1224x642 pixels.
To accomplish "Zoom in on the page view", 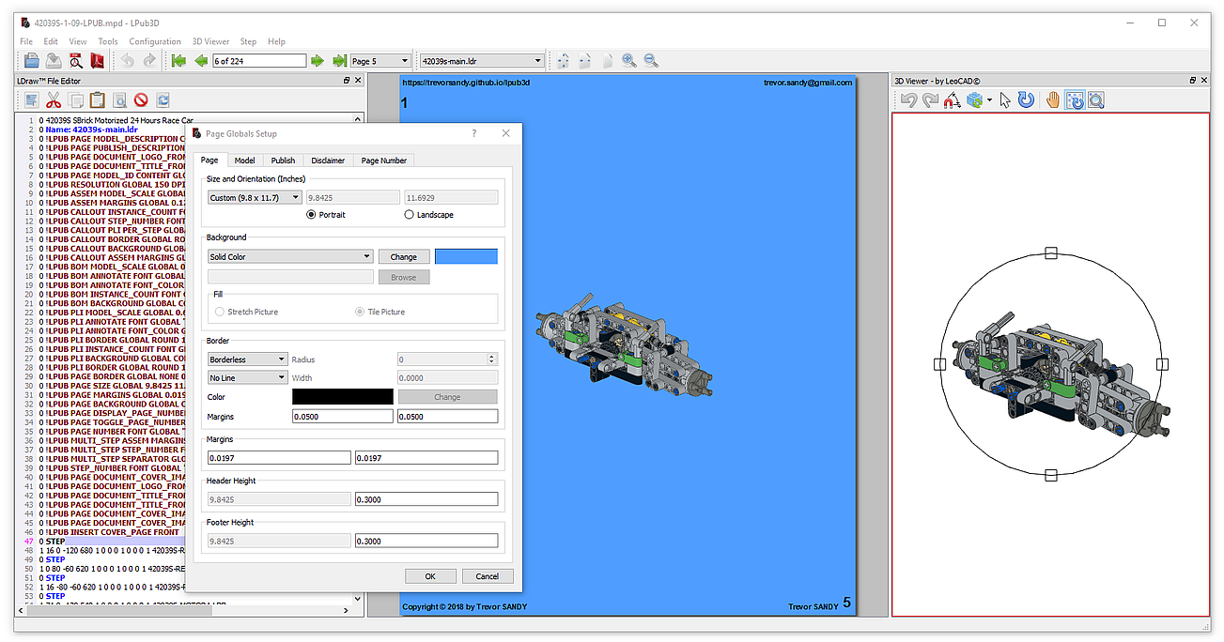I will (x=629, y=61).
